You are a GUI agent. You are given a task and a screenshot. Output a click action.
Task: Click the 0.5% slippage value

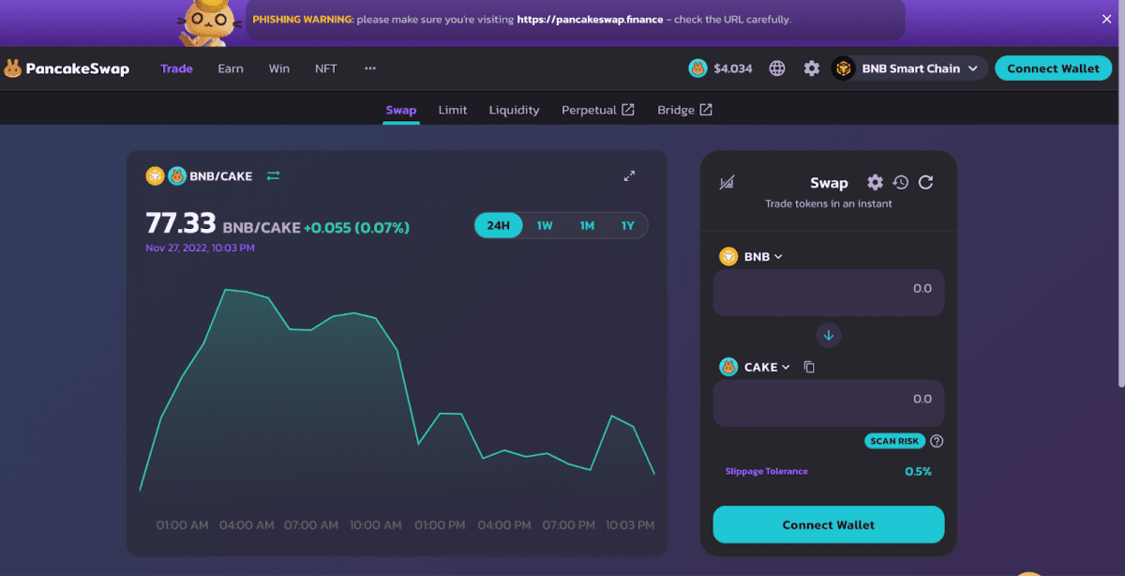[x=918, y=471]
